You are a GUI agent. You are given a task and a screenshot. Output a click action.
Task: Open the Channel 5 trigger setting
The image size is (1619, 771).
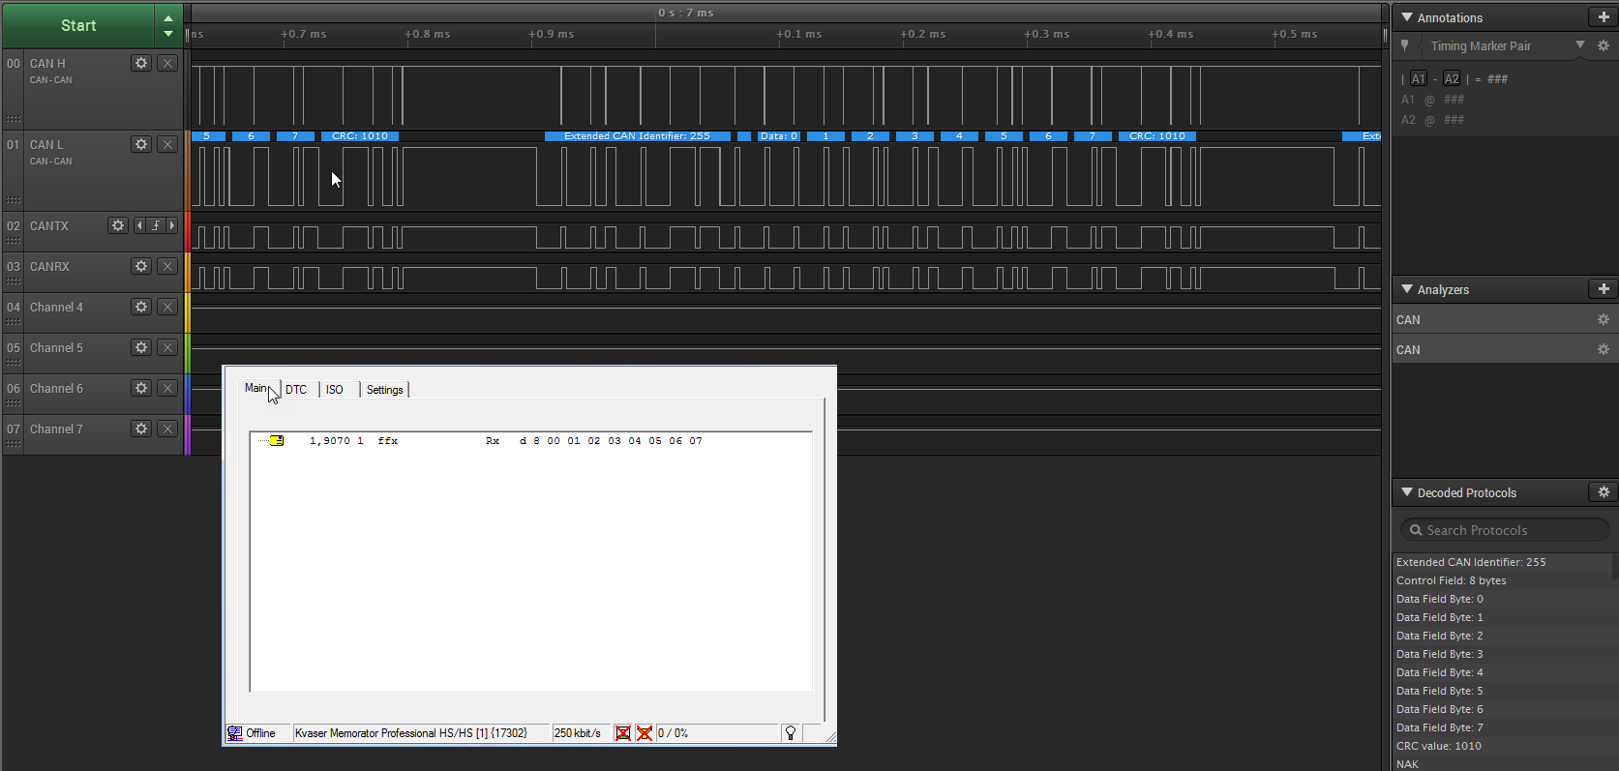(167, 347)
